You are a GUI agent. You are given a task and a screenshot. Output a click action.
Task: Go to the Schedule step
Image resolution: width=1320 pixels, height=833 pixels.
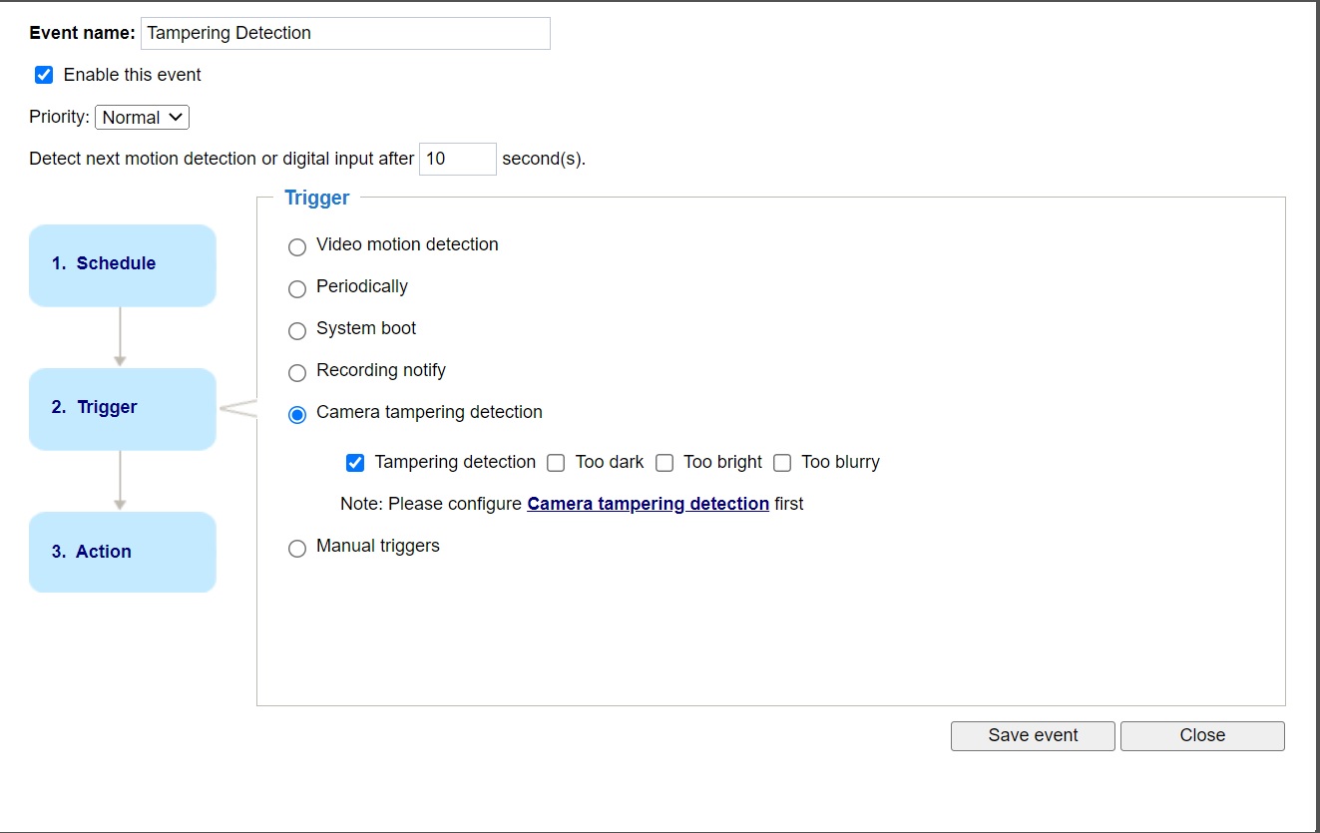(122, 263)
